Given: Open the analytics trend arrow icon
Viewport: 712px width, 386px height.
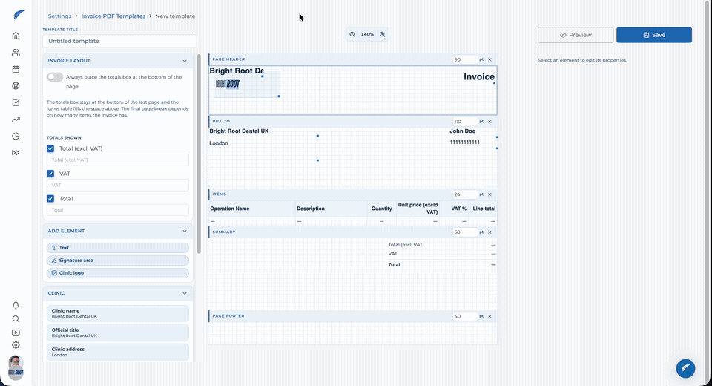Looking at the screenshot, I should coord(16,119).
